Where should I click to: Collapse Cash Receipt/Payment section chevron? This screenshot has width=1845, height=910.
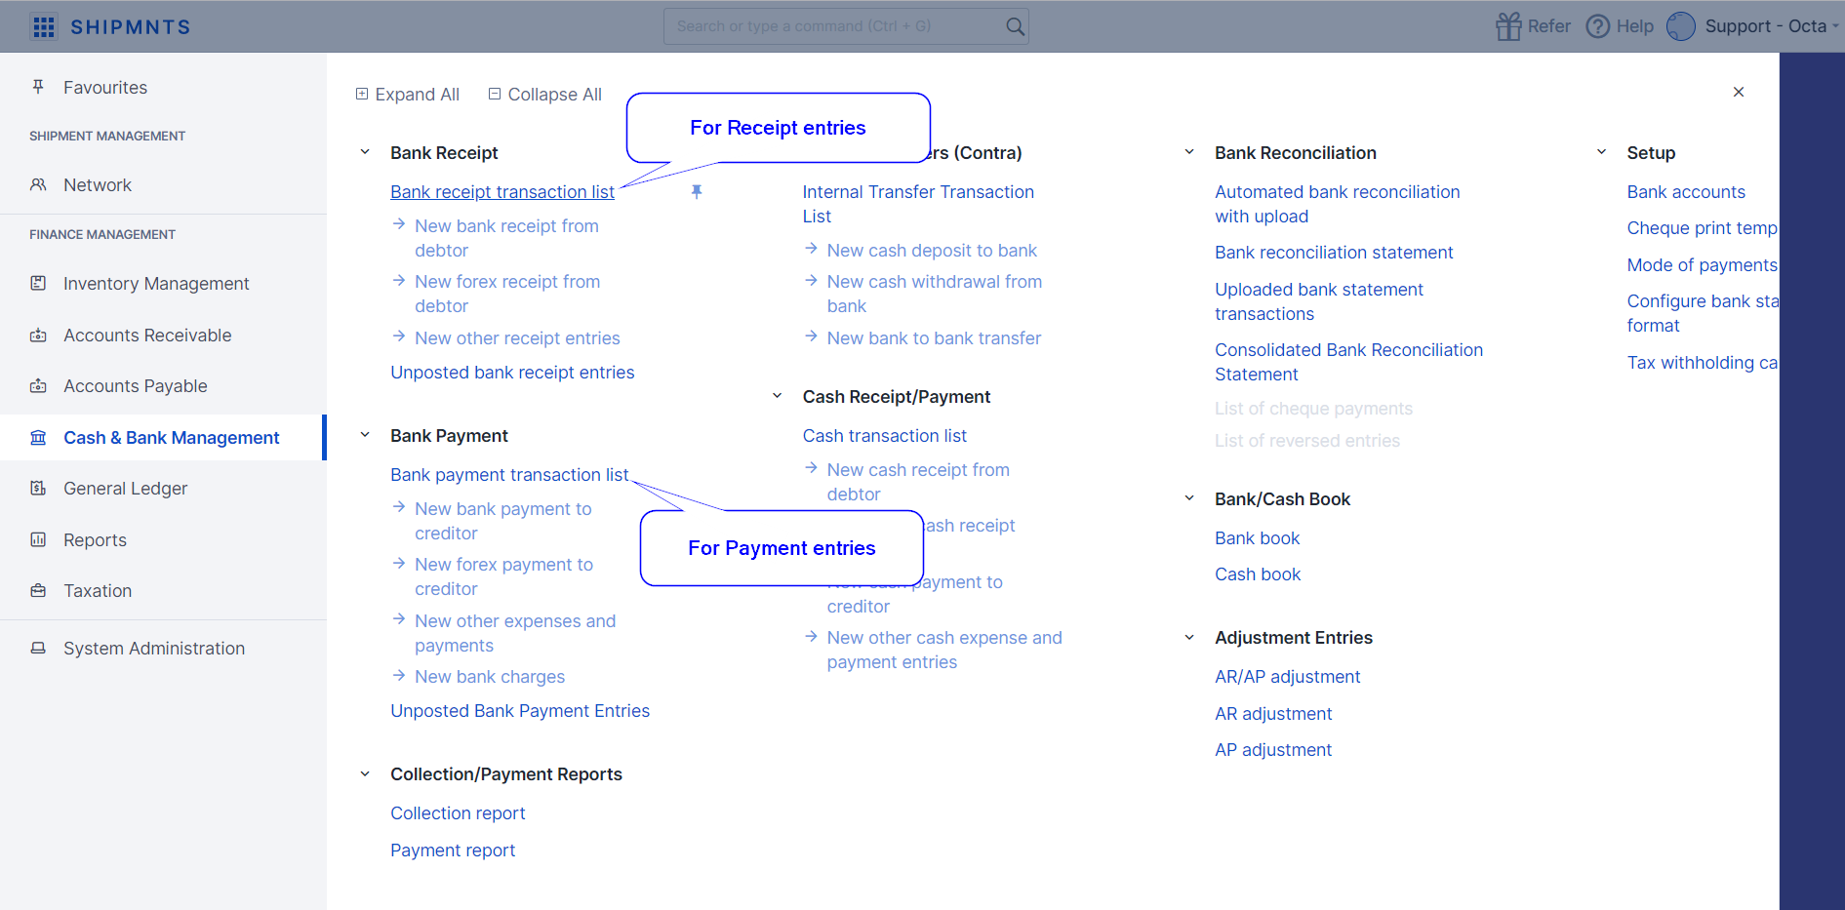tap(778, 396)
